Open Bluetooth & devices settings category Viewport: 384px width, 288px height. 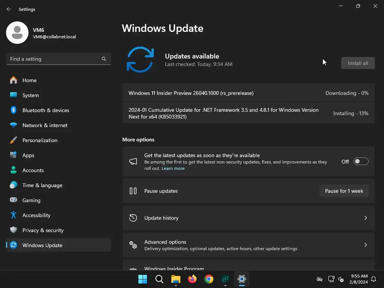click(x=58, y=110)
